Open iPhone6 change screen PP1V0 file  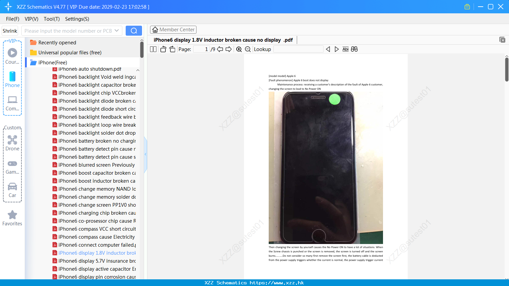(x=94, y=205)
